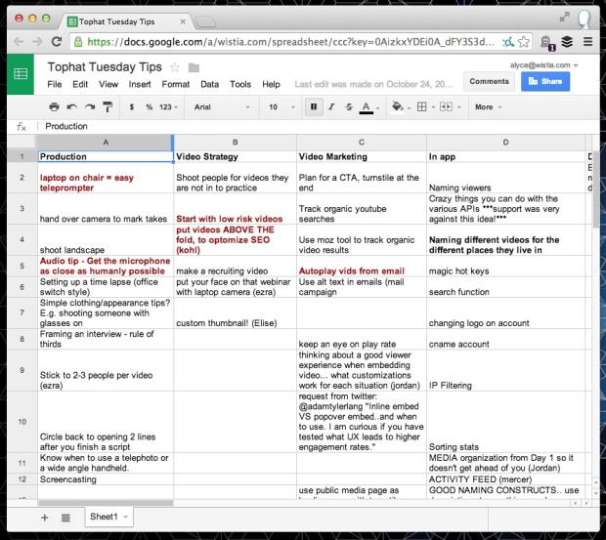Click the Undo arrow icon
Viewport: 606px width, 540px height.
72,106
